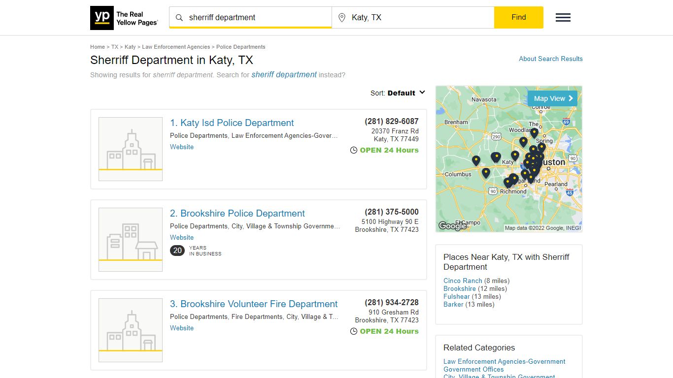Visit Brookshire Police Department Website link
The image size is (673, 378).
click(x=182, y=237)
